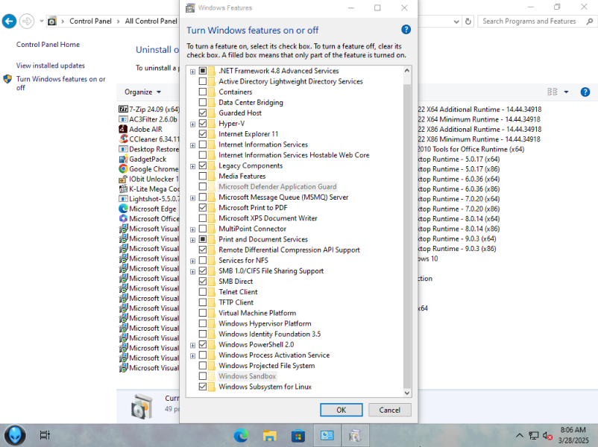
Task: Select Google Chrome program icon
Action: click(123, 169)
